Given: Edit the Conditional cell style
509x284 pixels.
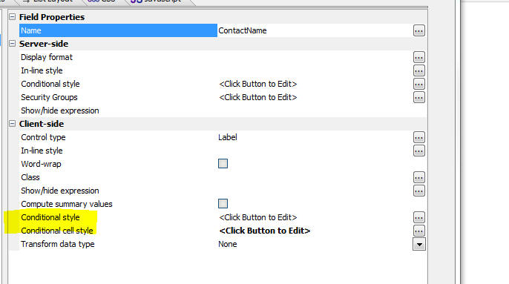Looking at the screenshot, I should 418,231.
